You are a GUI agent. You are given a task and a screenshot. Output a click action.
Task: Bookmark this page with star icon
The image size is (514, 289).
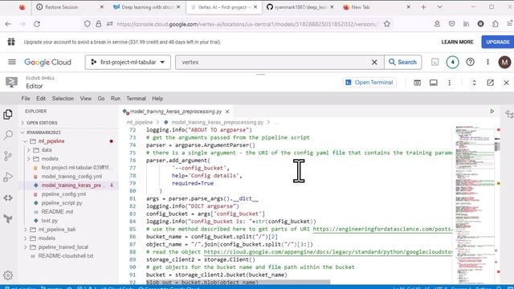pos(387,24)
